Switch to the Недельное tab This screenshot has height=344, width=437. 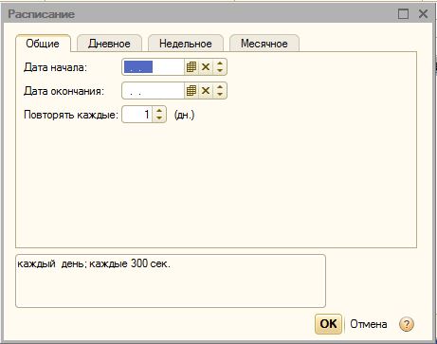(x=186, y=44)
